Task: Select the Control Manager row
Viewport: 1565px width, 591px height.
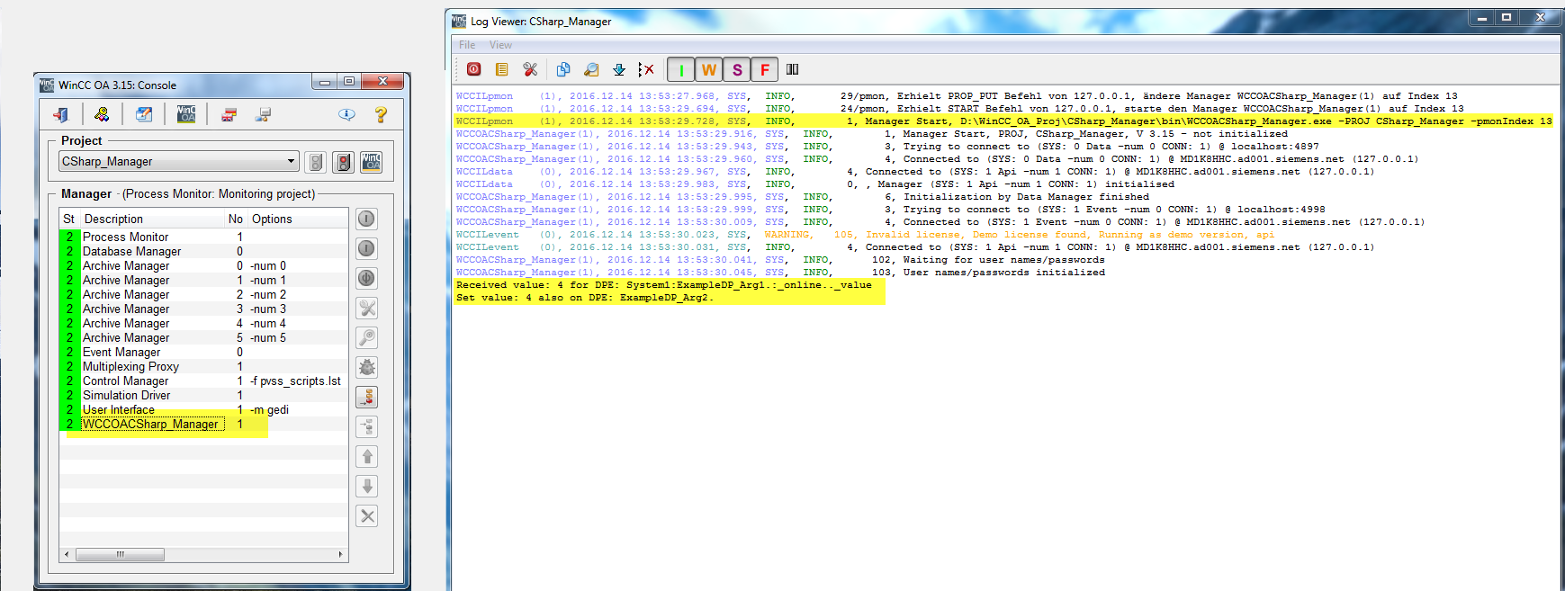Action: [204, 381]
